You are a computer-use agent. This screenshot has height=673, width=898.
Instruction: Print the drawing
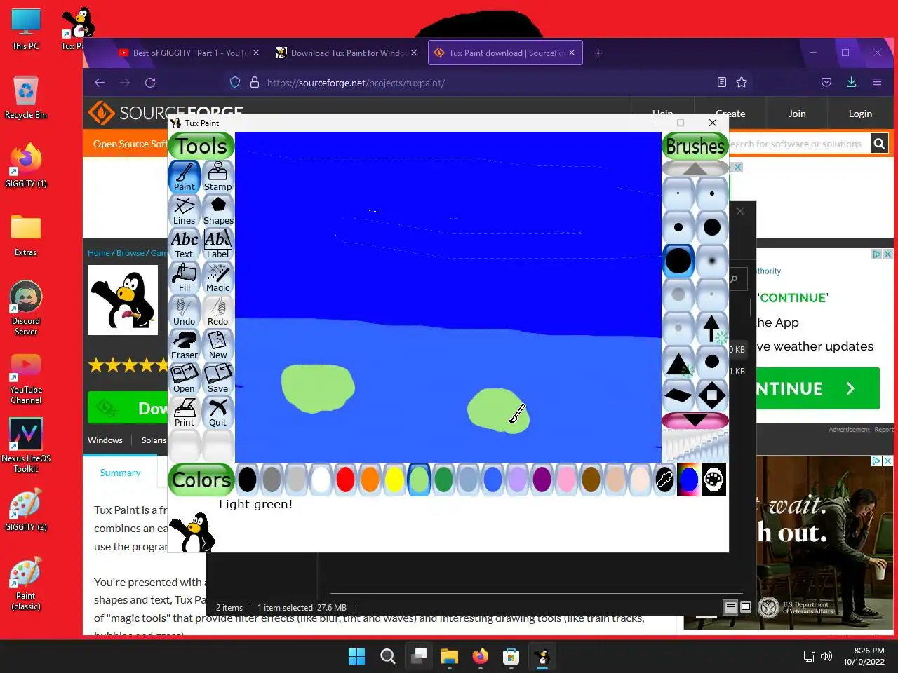click(x=185, y=412)
